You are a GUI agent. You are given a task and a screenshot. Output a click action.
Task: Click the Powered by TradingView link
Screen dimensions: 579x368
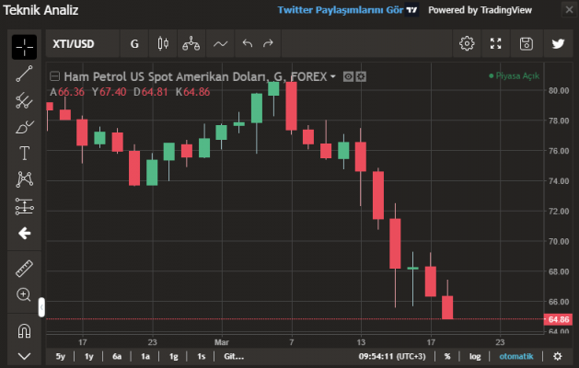click(480, 10)
